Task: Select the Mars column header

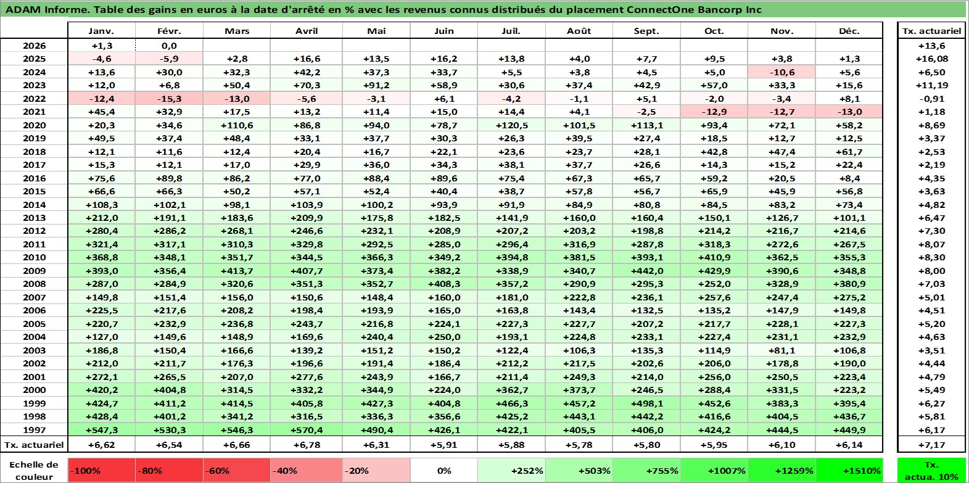Action: (237, 31)
